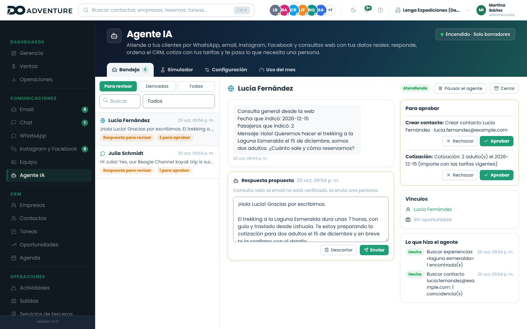
Task: Click the Atendiendo status badge
Action: click(415, 88)
